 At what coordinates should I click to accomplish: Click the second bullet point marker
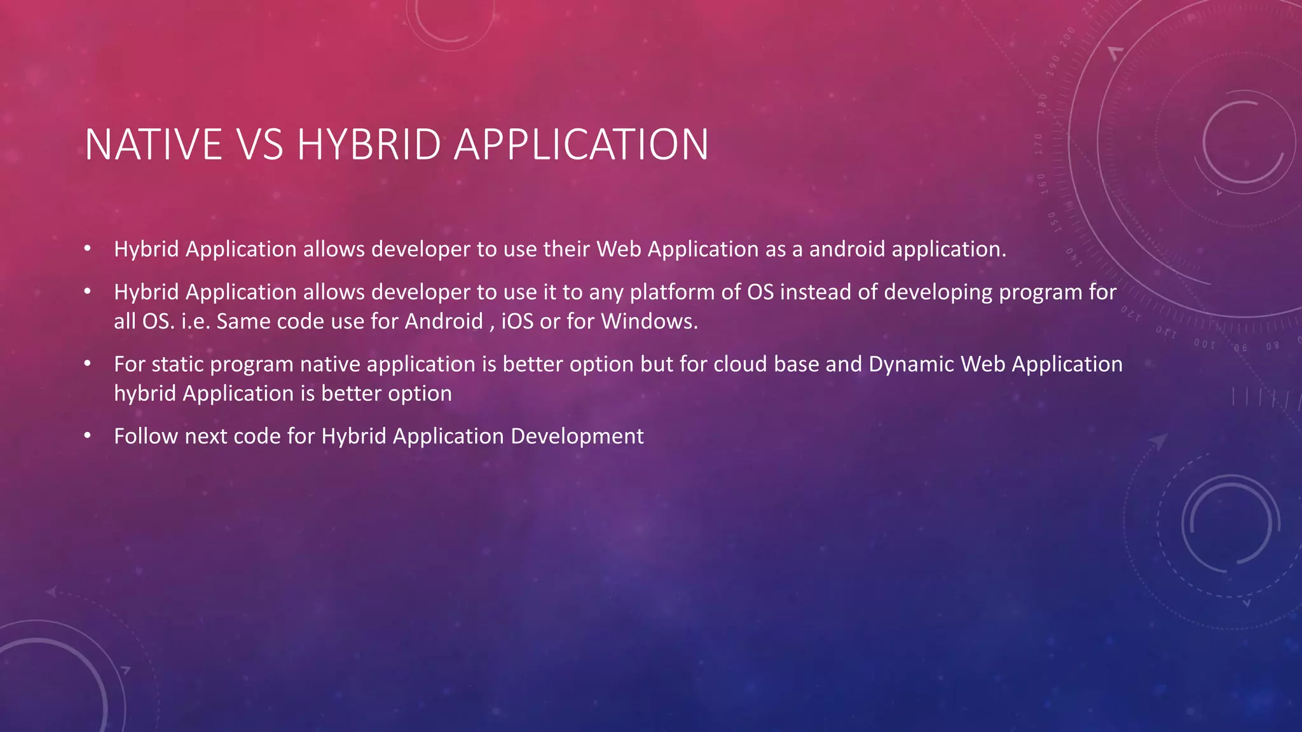pos(88,292)
